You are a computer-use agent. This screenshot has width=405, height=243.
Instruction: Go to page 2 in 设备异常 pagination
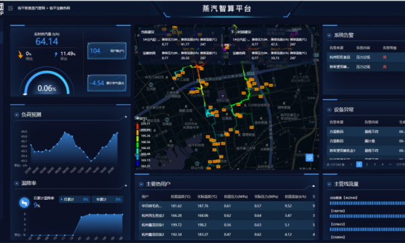367,165
